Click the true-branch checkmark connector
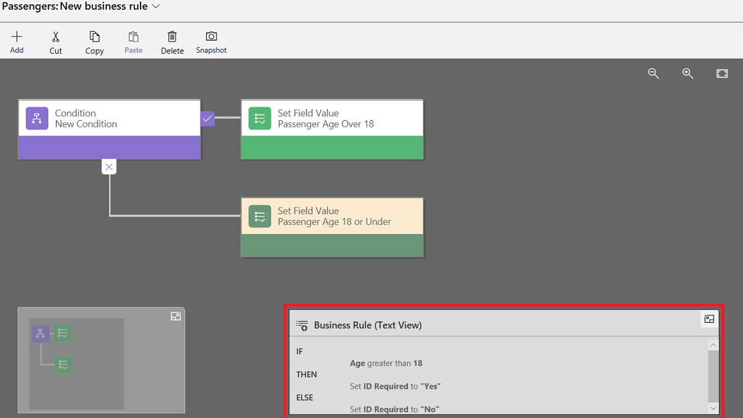Screen dimensions: 743x418 point(207,118)
